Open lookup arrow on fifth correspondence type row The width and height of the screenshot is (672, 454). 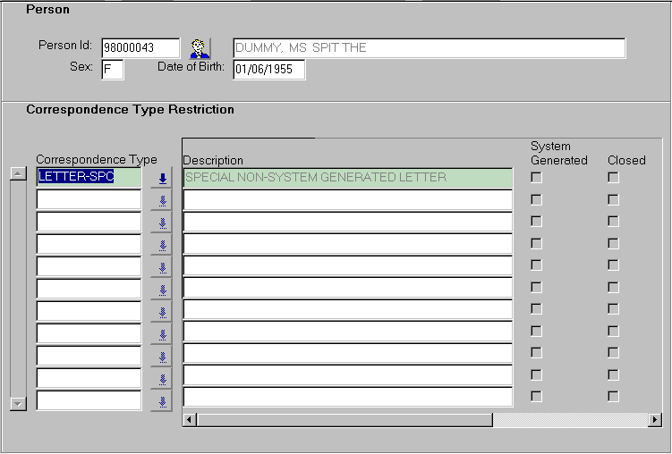[162, 267]
